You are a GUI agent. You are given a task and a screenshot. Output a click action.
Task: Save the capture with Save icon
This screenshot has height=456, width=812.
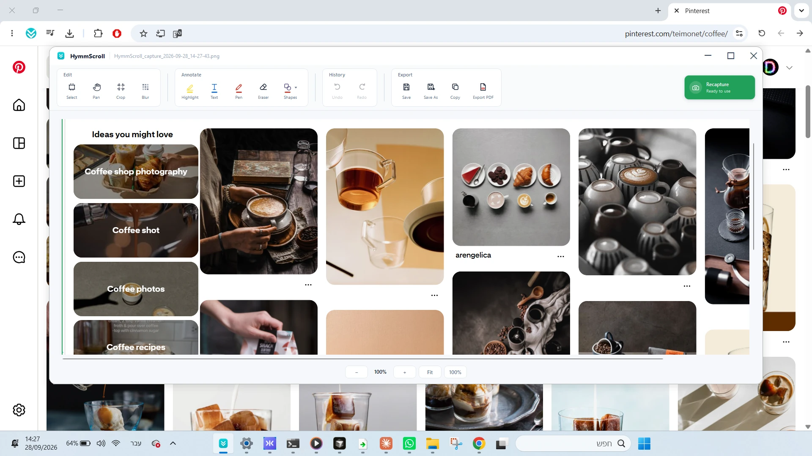pos(406,91)
